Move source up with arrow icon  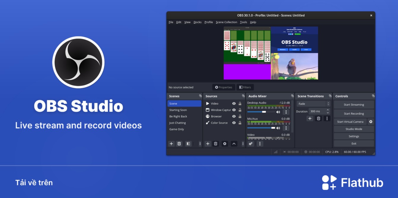pos(234,144)
